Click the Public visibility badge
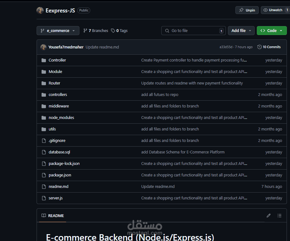Image resolution: width=290 pixels, height=241 pixels. click(84, 10)
